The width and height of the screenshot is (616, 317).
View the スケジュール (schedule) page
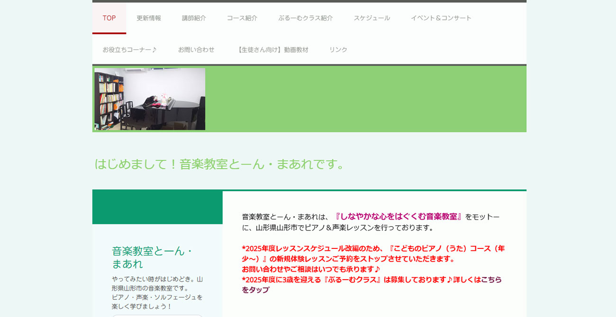click(371, 18)
